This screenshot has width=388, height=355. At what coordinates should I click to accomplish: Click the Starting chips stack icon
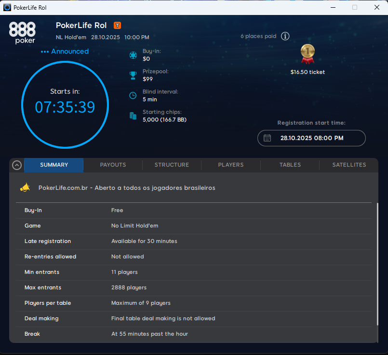tap(133, 116)
